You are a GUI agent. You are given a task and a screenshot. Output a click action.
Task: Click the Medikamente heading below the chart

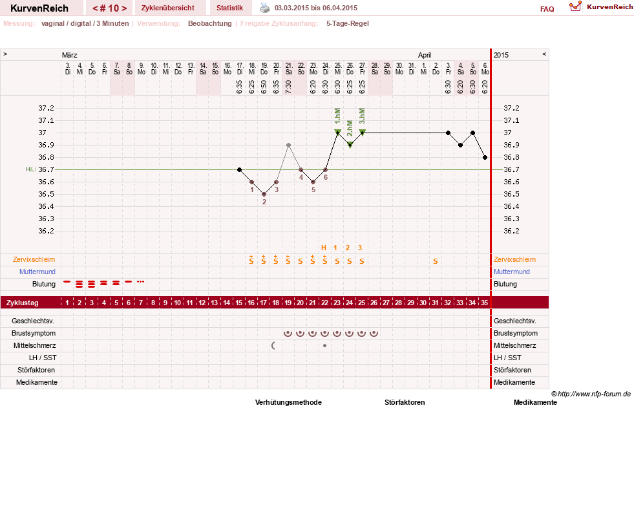coord(535,402)
